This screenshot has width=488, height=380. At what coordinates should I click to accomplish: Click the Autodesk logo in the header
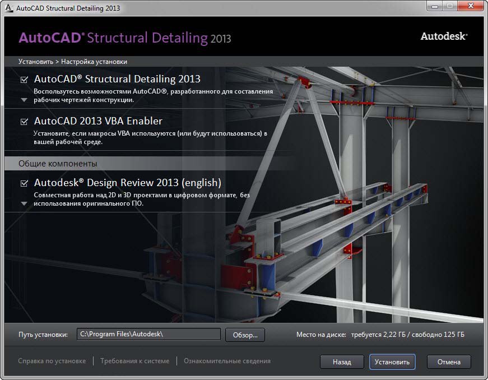click(444, 36)
